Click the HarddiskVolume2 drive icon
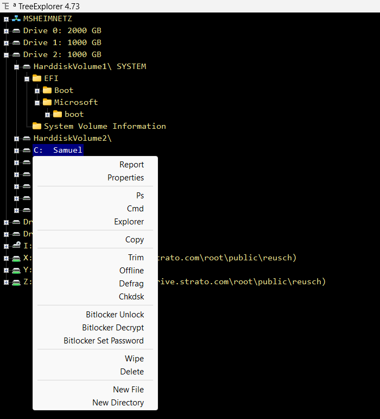The width and height of the screenshot is (380, 419). point(27,138)
